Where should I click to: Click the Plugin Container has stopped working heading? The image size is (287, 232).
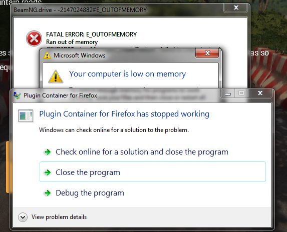pos(124,114)
